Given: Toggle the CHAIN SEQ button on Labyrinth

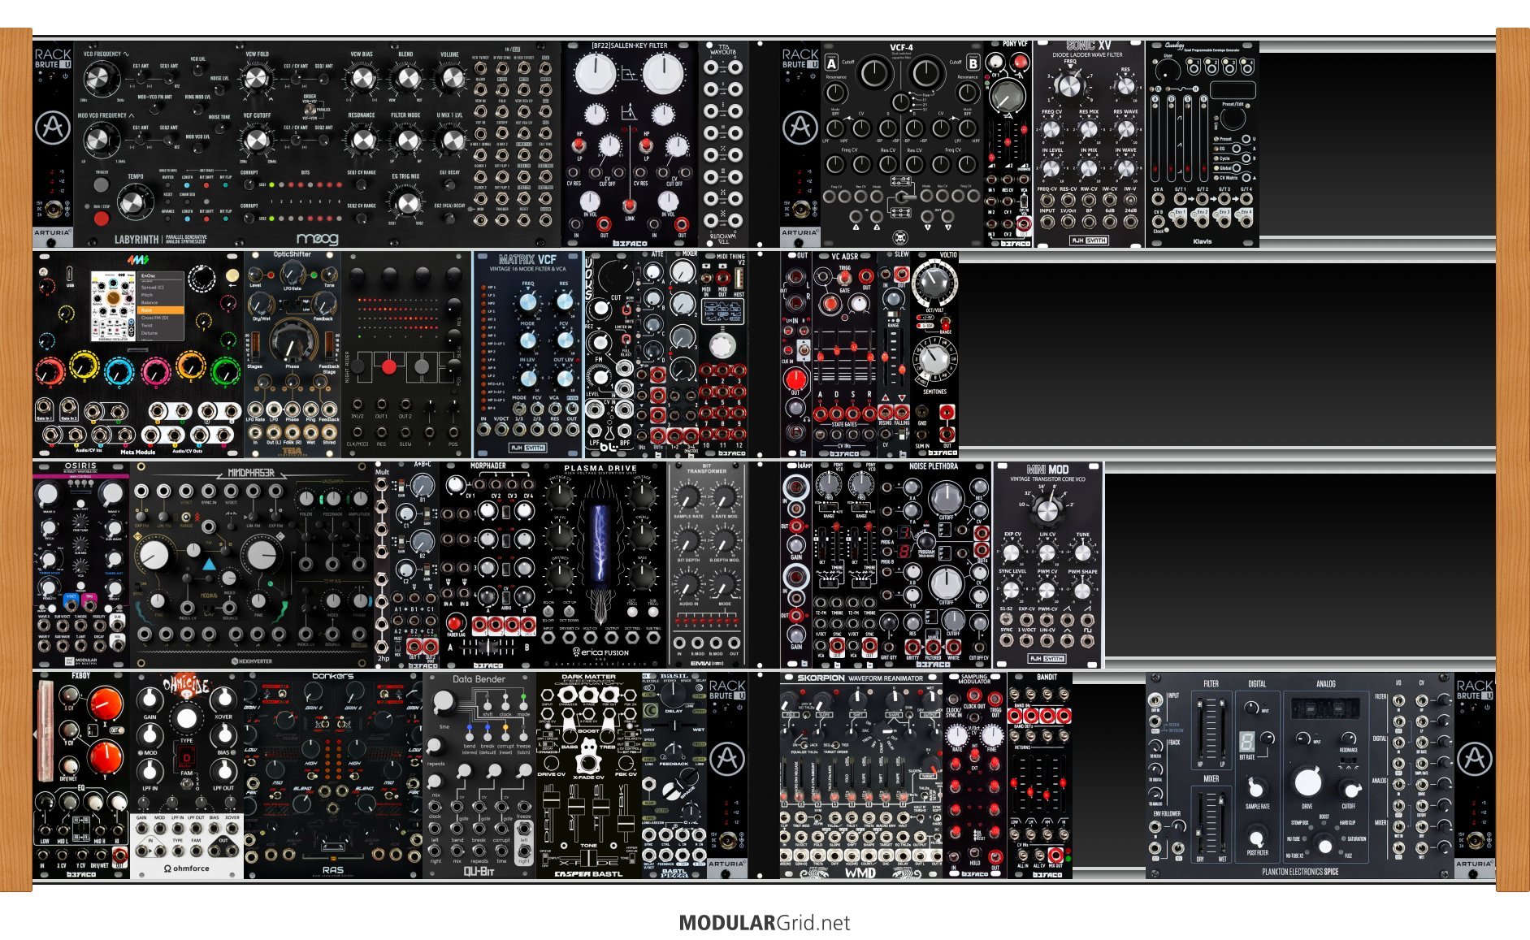Looking at the screenshot, I should coord(187,202).
